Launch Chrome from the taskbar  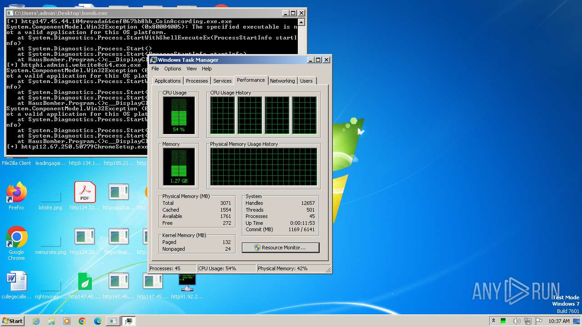[82, 321]
